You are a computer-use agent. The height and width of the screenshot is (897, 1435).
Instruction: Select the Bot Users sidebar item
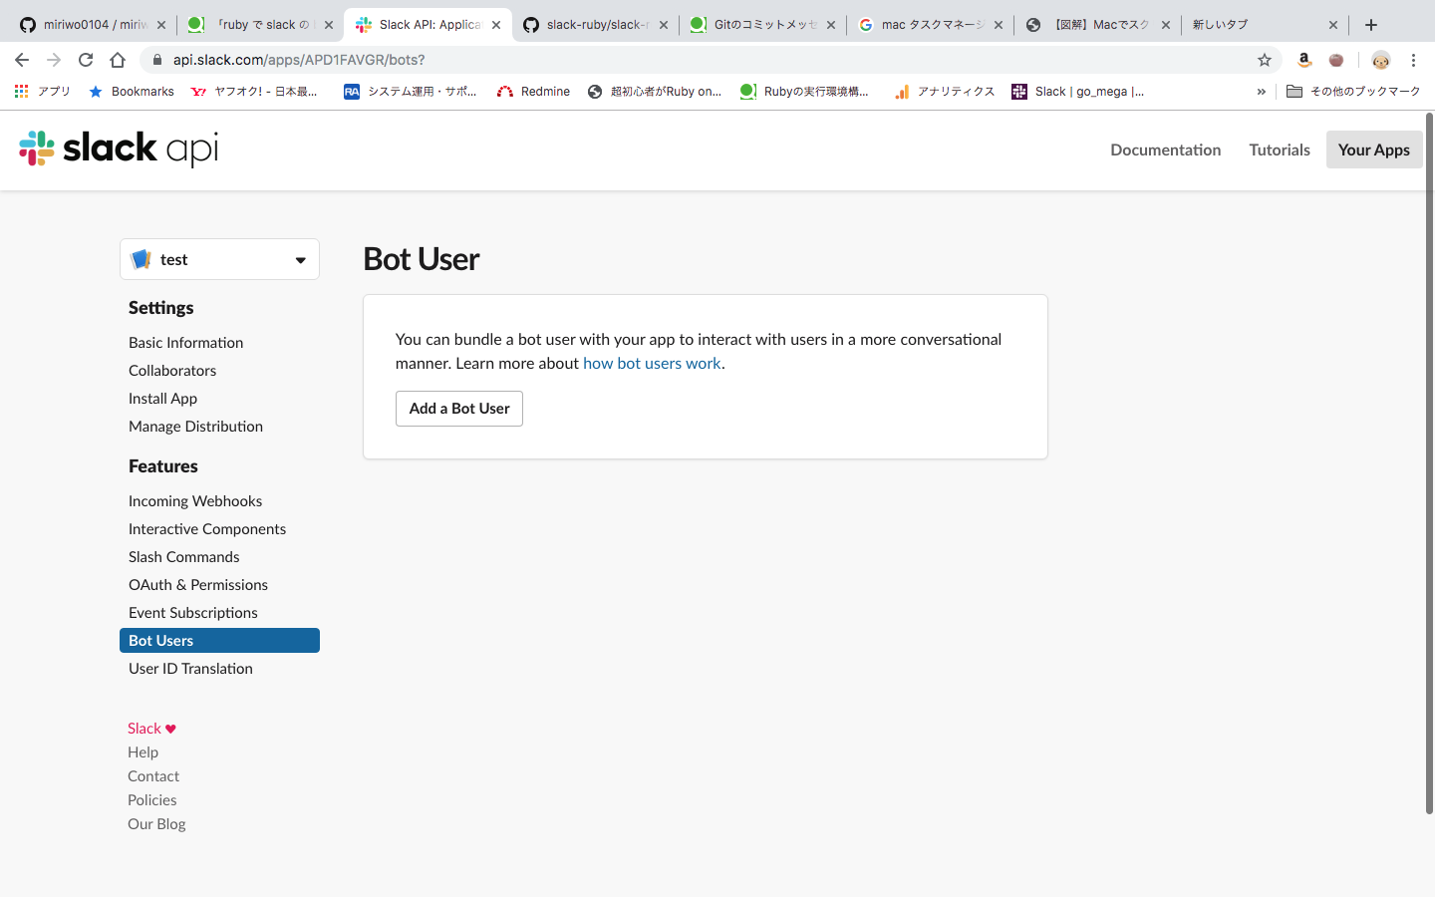219,640
